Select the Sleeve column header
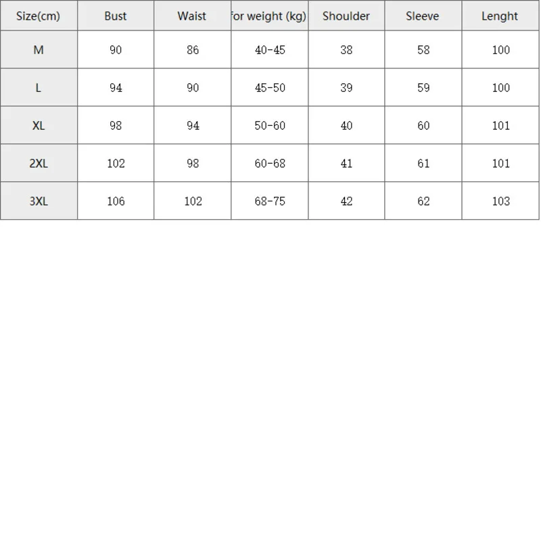The height and width of the screenshot is (541, 541). (x=423, y=16)
